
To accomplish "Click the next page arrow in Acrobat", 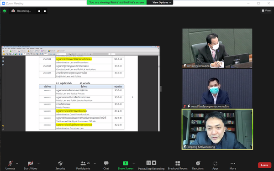I will point(22,54).
